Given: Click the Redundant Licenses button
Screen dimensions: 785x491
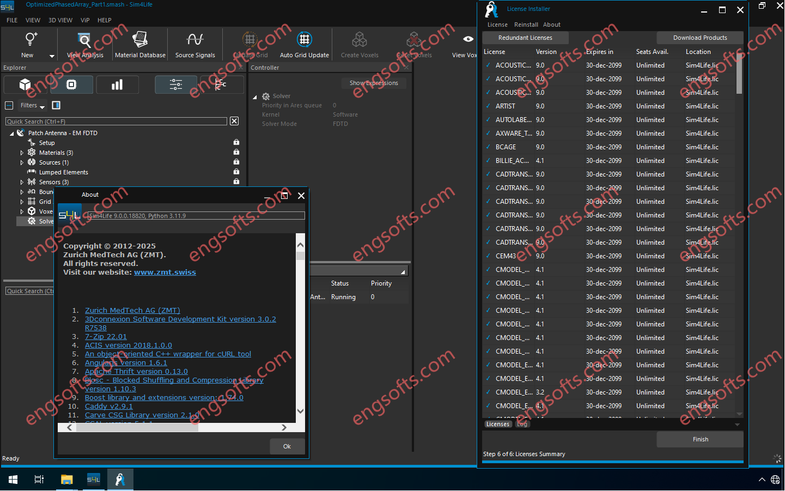Looking at the screenshot, I should tap(525, 38).
